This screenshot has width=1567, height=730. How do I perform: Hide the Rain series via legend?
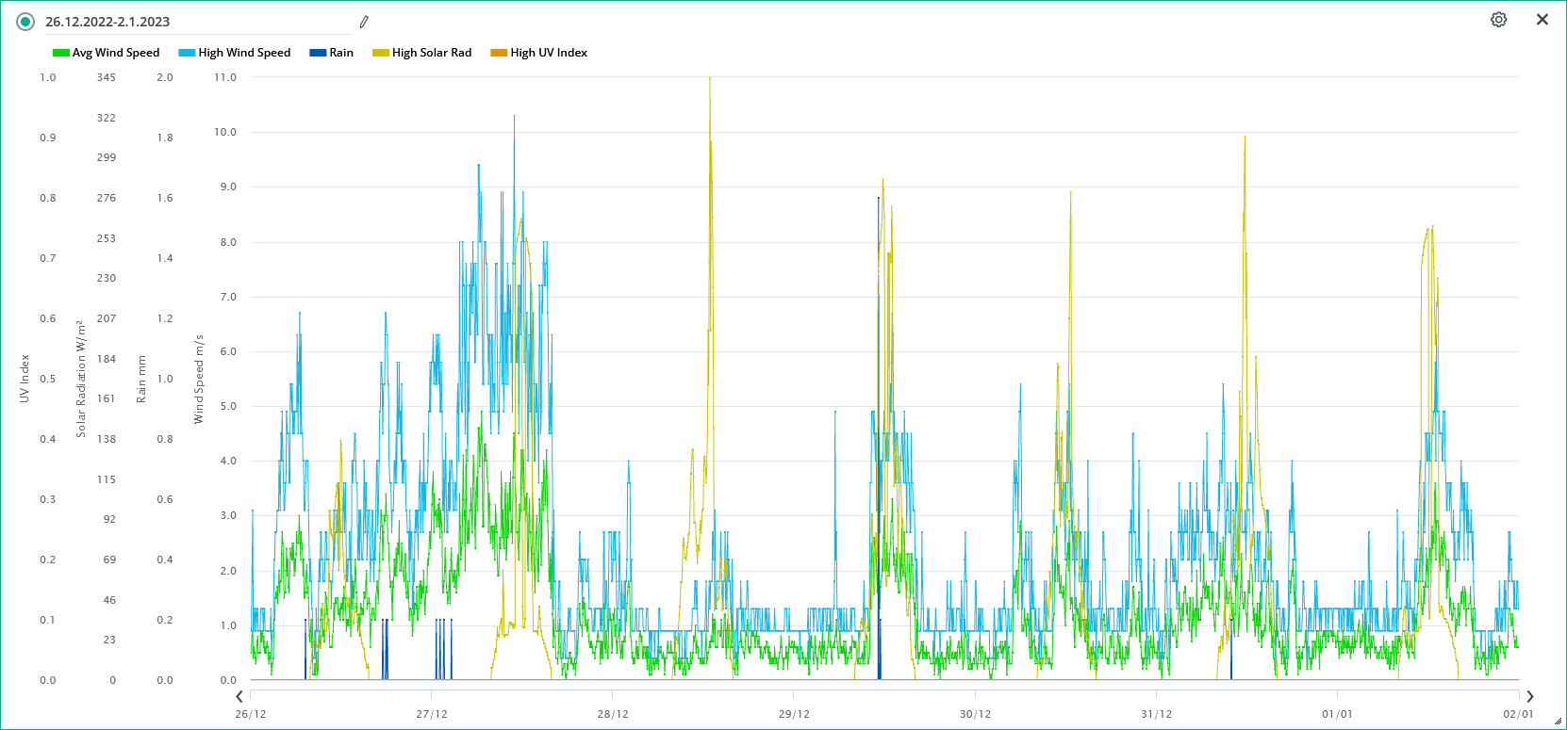point(341,53)
